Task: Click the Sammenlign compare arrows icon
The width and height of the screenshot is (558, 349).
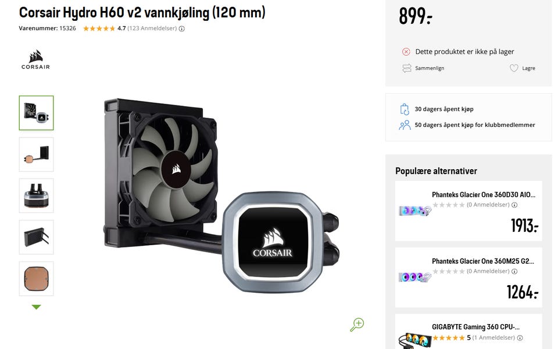Action: point(406,68)
